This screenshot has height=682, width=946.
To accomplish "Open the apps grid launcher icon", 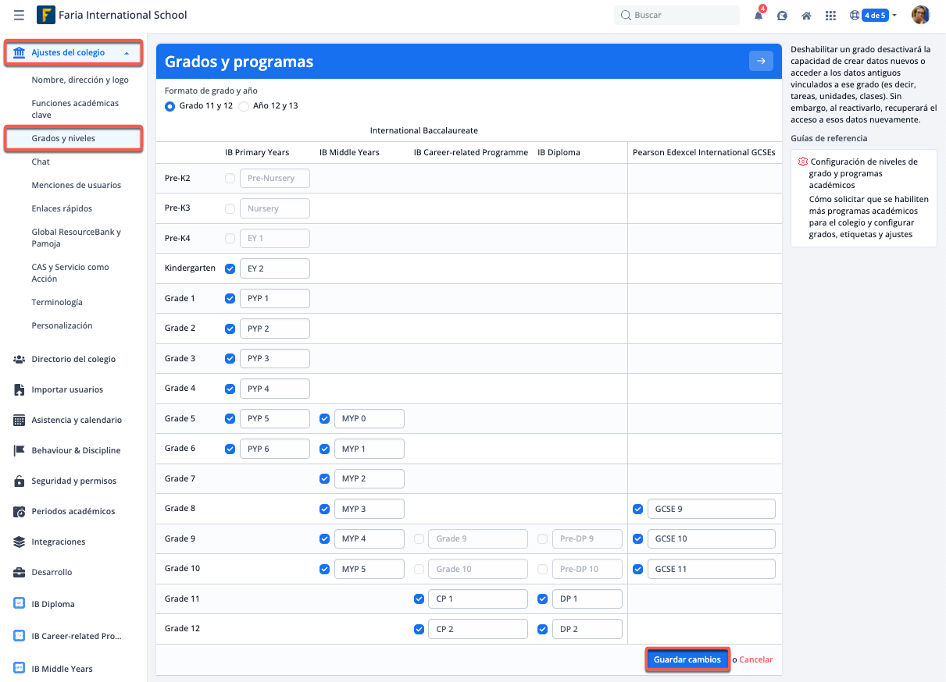I will [830, 16].
